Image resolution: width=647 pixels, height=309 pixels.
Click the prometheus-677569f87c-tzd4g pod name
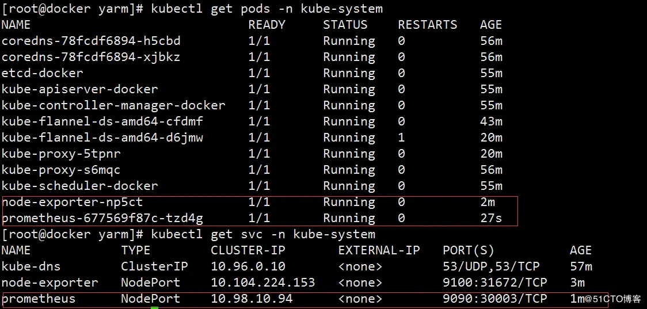[x=102, y=218]
